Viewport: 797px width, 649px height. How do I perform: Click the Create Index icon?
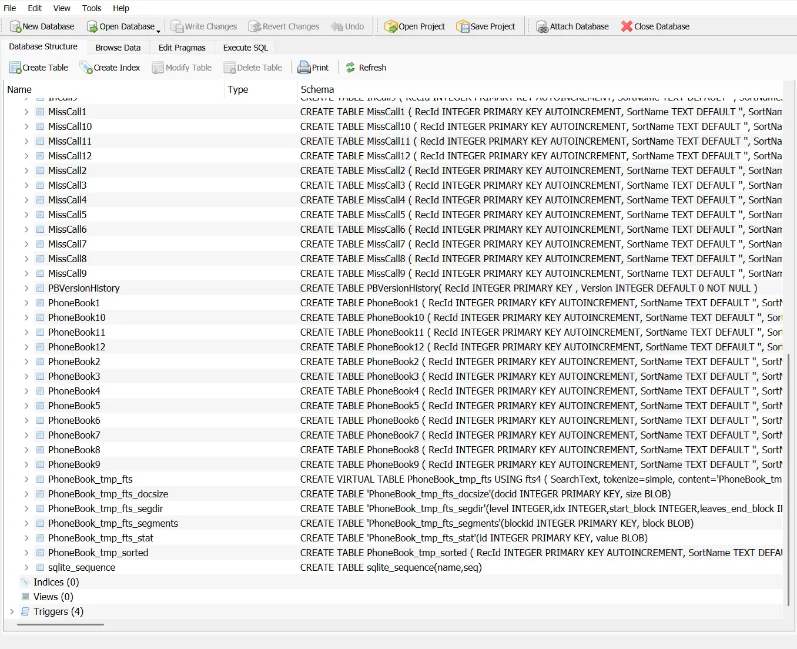point(86,68)
